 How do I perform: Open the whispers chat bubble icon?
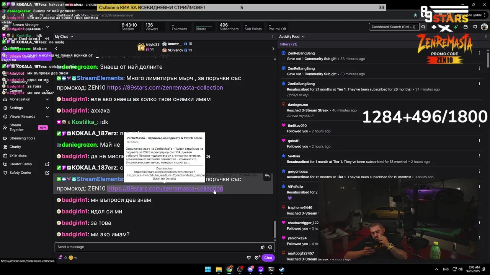(475, 27)
